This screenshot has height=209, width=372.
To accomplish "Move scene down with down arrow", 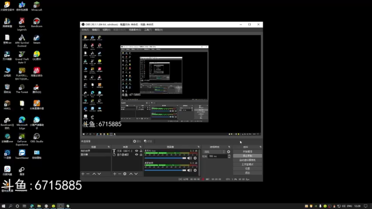I will (99, 174).
